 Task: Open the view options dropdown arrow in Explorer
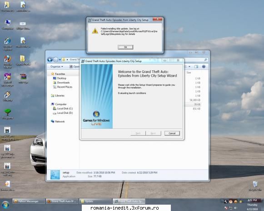pyautogui.click(x=189, y=67)
